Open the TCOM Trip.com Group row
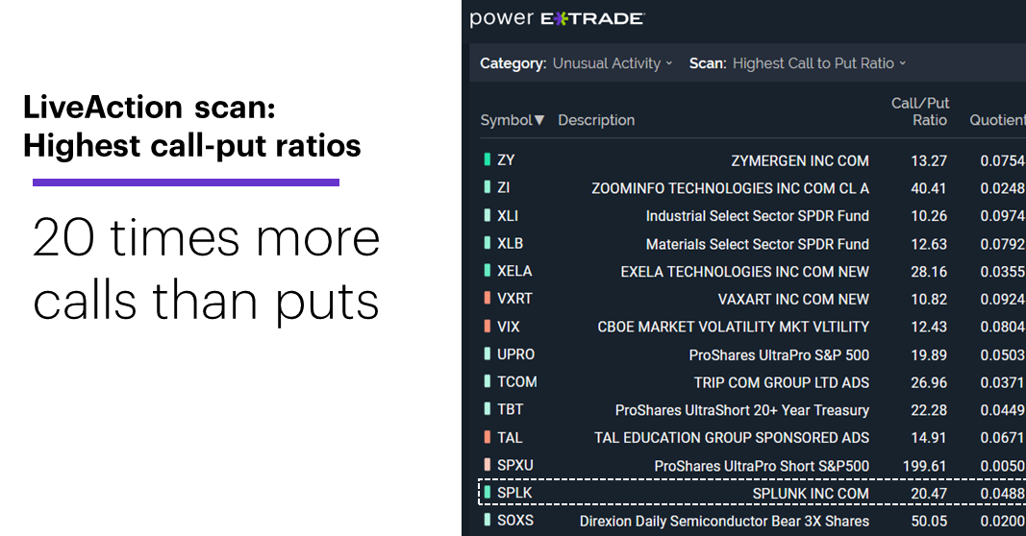 point(753,381)
